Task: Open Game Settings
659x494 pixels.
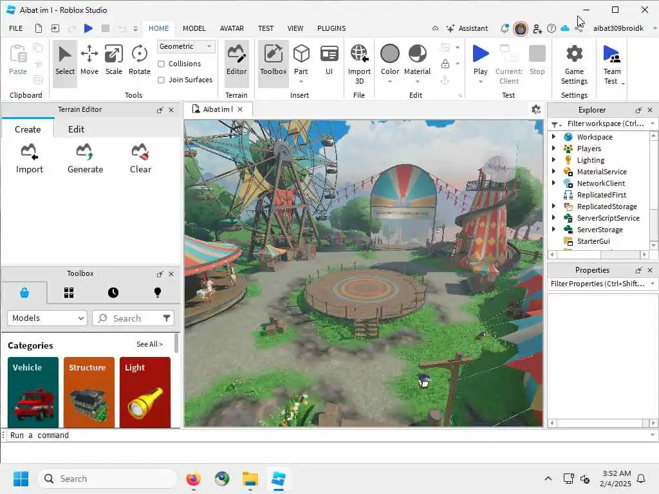Action: tap(574, 64)
